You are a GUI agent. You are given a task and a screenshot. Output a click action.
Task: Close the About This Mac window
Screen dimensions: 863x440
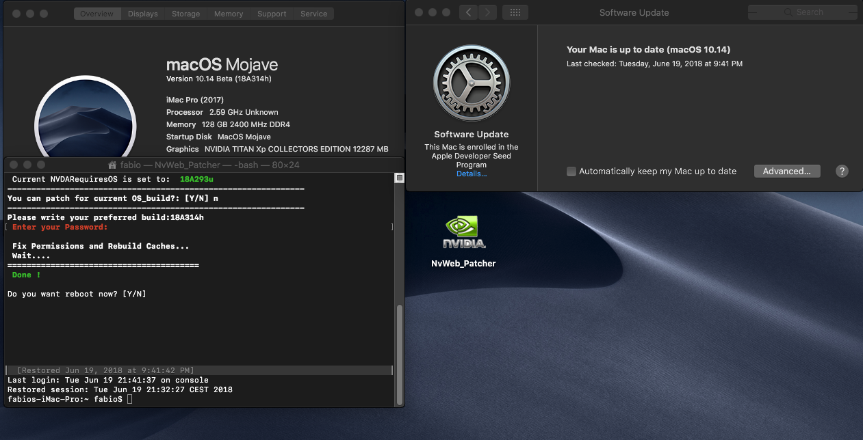click(x=17, y=14)
